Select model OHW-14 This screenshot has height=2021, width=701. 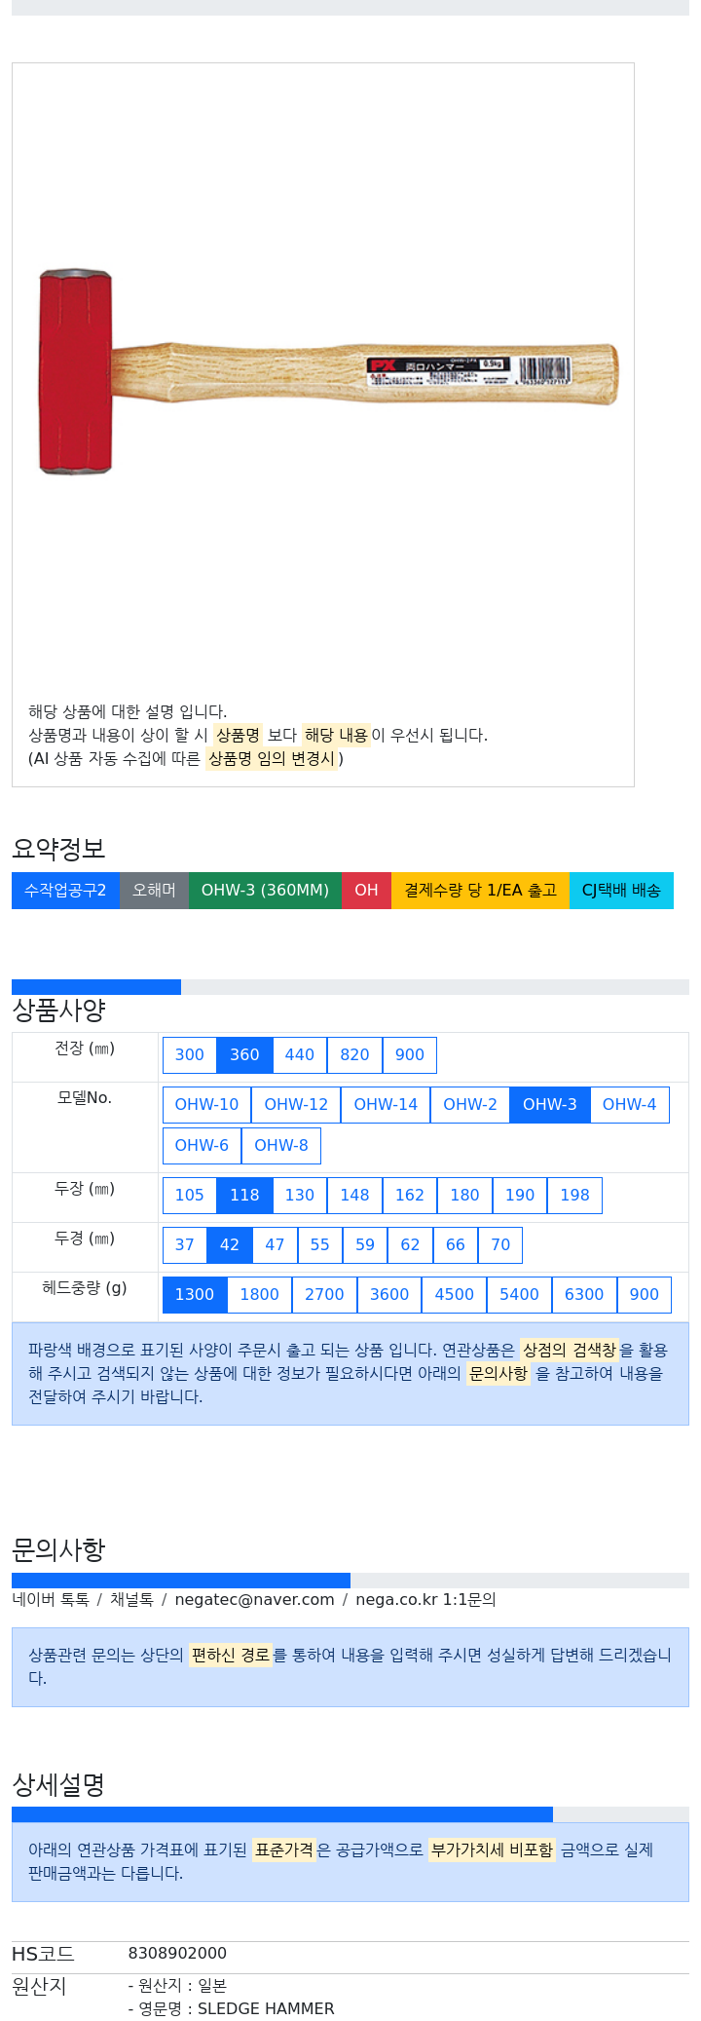386,1105
